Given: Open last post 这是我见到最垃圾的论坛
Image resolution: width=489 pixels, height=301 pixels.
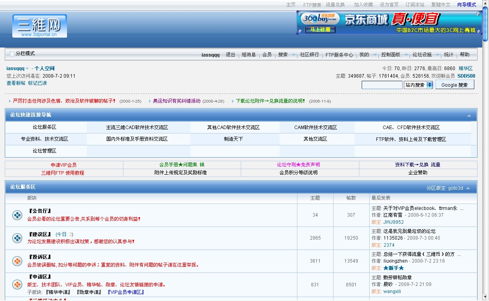Looking at the screenshot, I should pyautogui.click(x=409, y=231).
